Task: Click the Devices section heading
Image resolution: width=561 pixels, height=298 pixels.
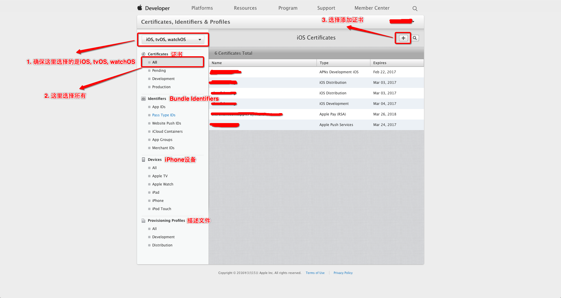Action: coord(155,160)
